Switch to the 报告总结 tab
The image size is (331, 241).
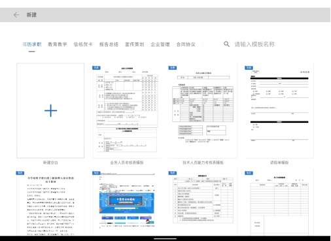point(109,44)
